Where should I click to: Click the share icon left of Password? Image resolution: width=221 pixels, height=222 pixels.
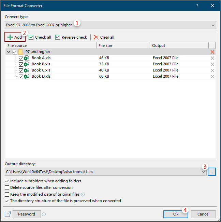(x=8, y=214)
